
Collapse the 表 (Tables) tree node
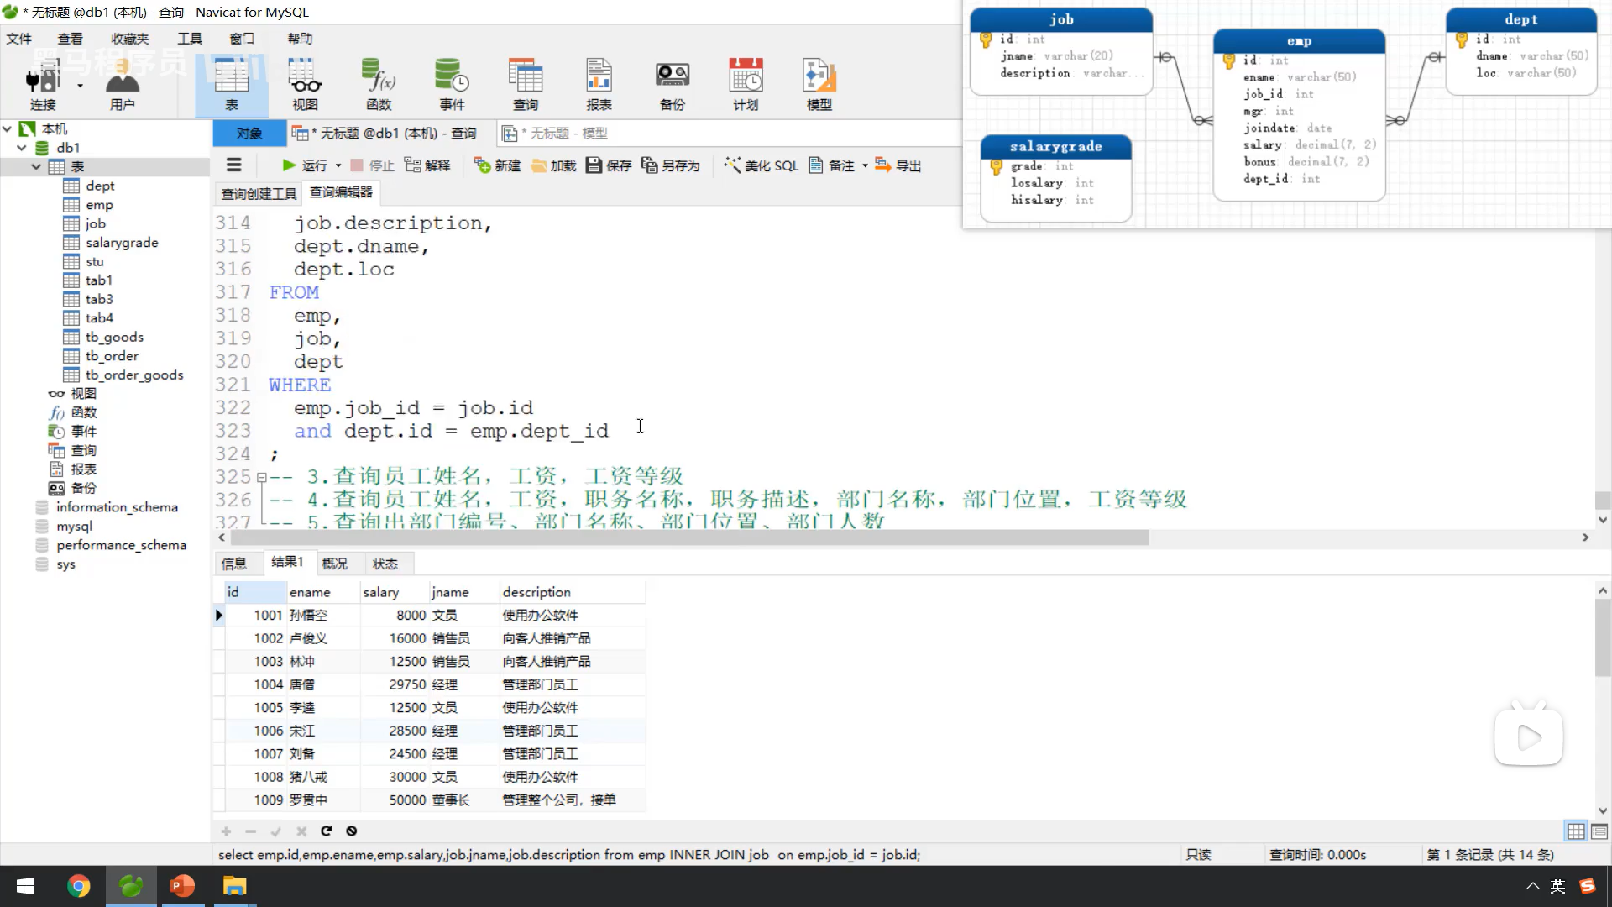pyautogui.click(x=36, y=166)
